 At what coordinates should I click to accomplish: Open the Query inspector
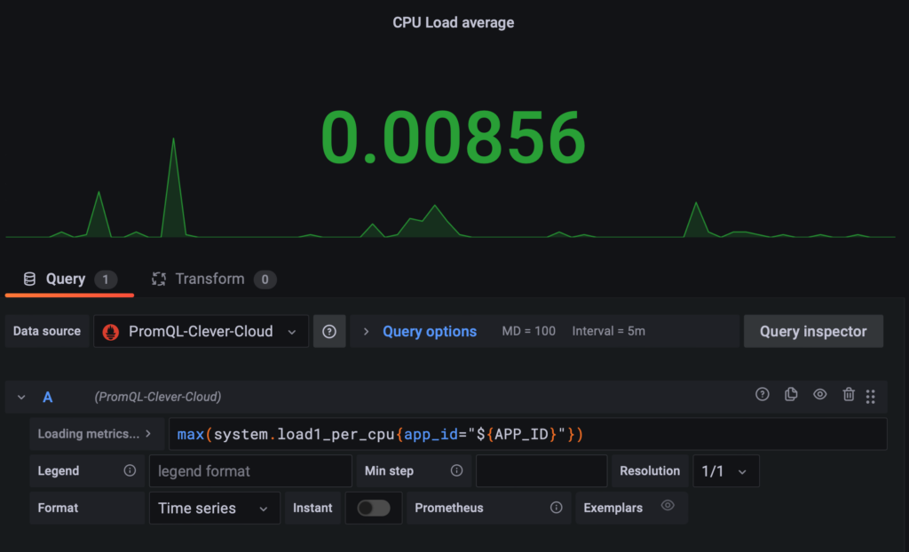click(812, 330)
